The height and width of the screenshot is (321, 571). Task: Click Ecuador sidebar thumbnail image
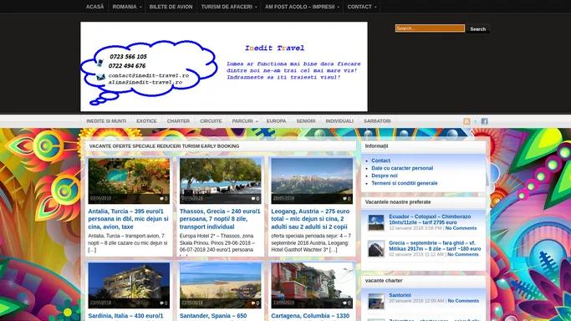tap(376, 222)
